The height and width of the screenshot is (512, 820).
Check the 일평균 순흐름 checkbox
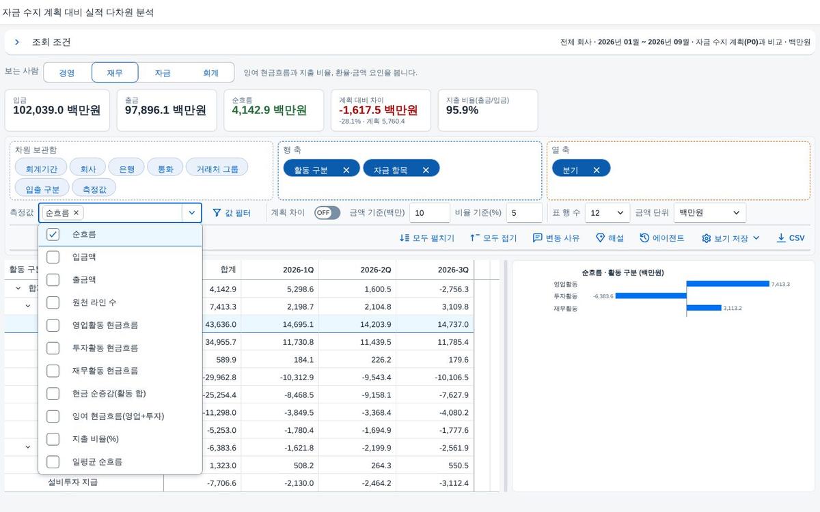coord(53,462)
